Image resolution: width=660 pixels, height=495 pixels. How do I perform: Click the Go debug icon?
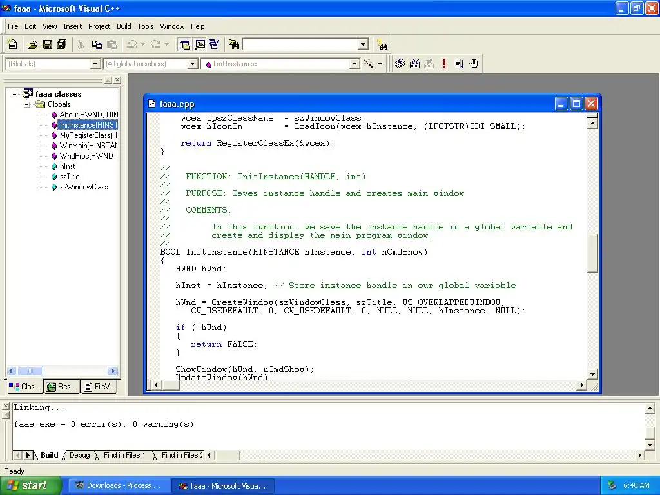459,64
